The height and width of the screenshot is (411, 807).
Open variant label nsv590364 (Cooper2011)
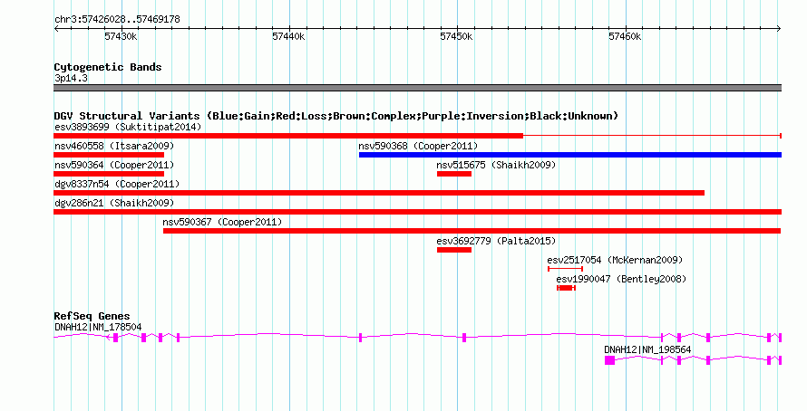pyautogui.click(x=114, y=165)
